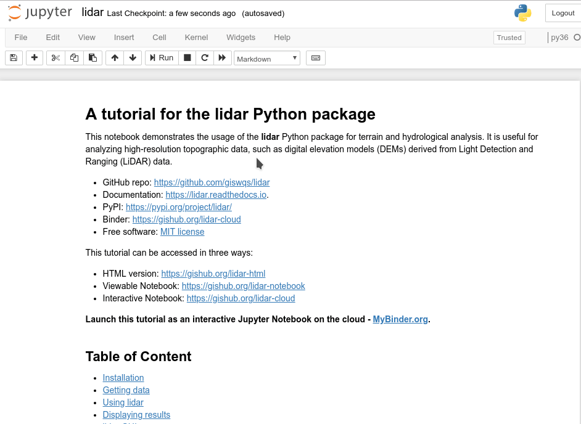Image resolution: width=581 pixels, height=424 pixels.
Task: Open the command palette keyboard icon
Action: pyautogui.click(x=316, y=58)
